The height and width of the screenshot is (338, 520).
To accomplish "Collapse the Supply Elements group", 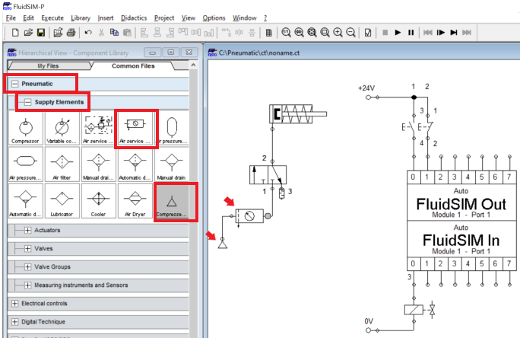I will [28, 102].
